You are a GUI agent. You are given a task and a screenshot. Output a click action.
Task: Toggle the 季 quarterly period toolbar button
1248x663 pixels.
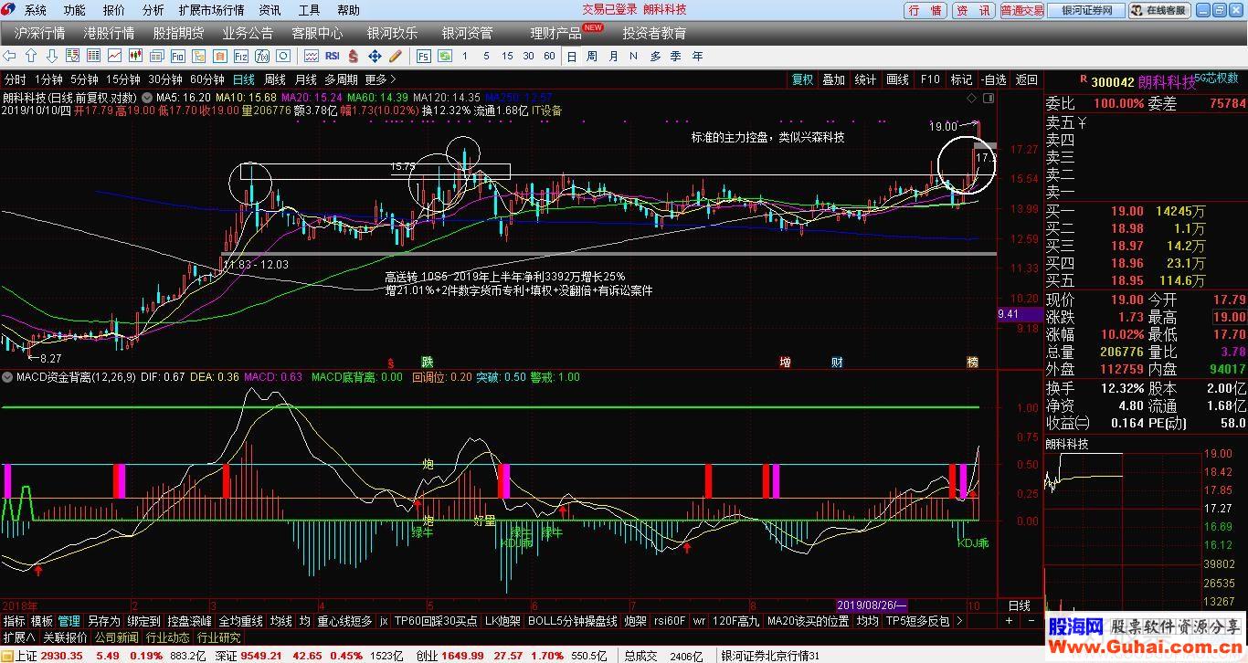pyautogui.click(x=675, y=56)
